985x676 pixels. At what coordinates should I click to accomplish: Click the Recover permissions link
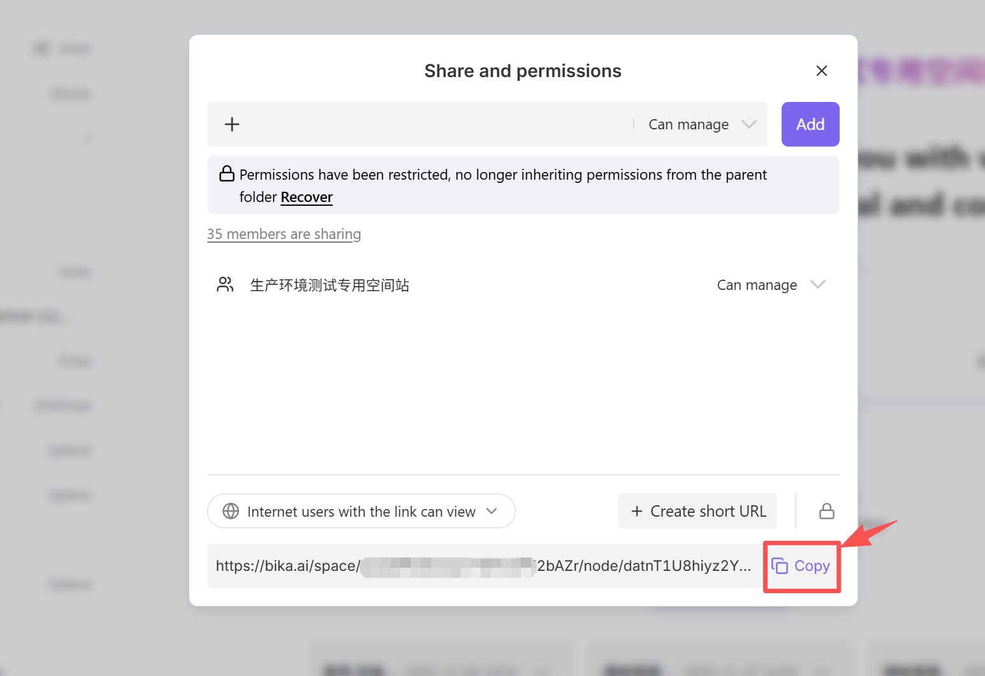point(307,197)
